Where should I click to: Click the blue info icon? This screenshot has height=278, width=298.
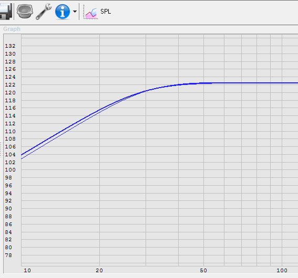click(x=63, y=12)
